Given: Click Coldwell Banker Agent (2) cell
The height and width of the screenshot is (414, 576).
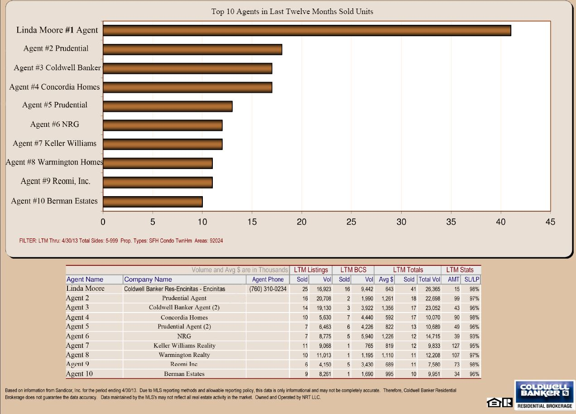Looking at the screenshot, I should tap(184, 308).
